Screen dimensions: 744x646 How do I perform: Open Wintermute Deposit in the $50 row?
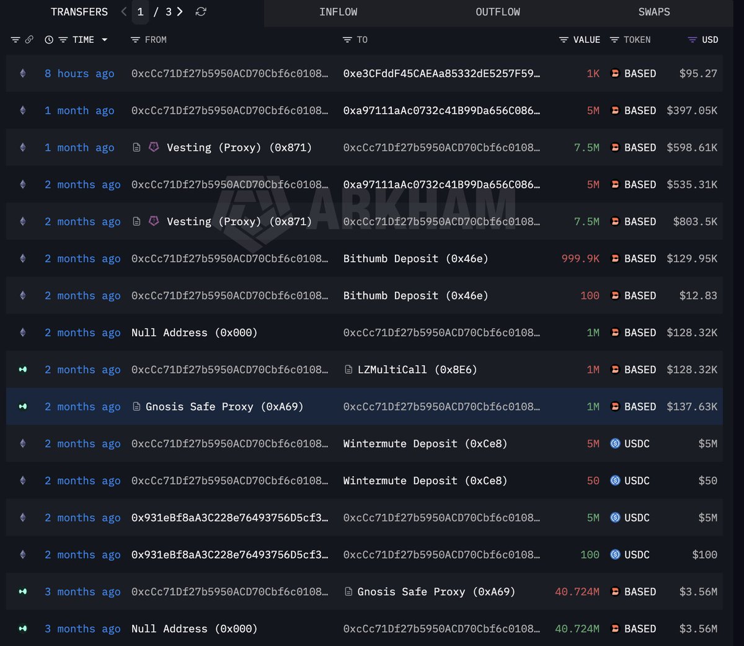[425, 480]
